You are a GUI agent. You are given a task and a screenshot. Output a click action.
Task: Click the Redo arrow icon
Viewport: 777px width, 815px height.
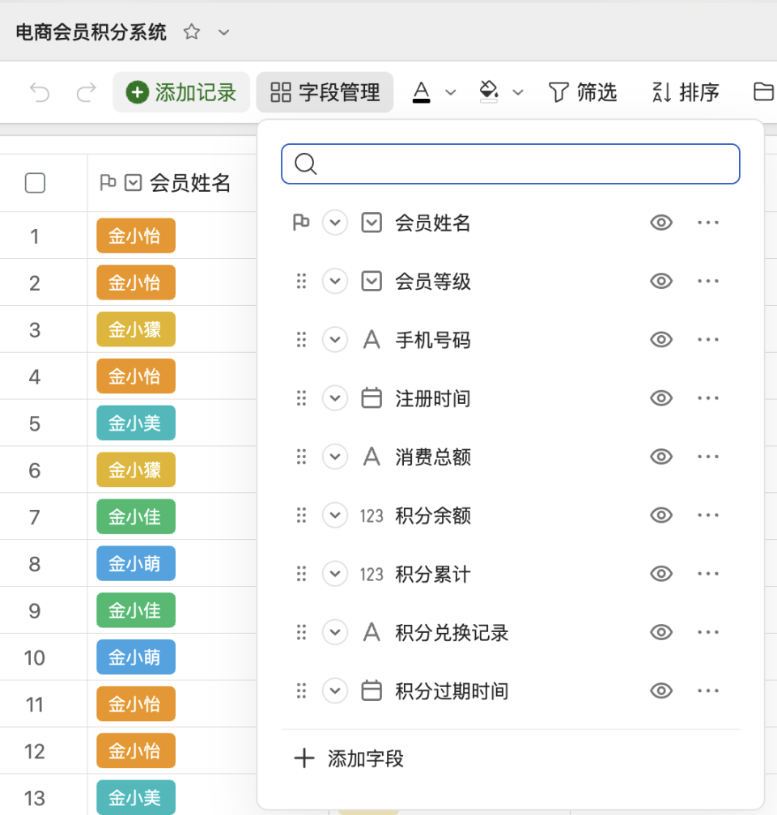tap(85, 92)
